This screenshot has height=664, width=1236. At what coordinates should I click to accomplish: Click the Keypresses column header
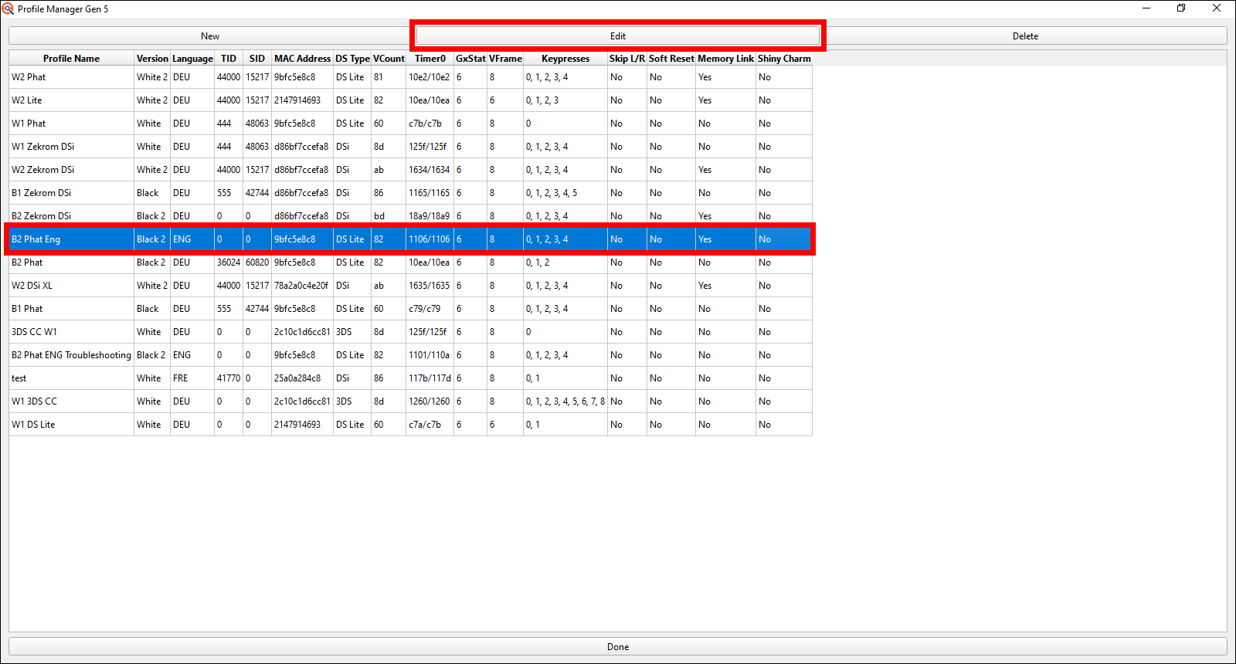(x=565, y=59)
